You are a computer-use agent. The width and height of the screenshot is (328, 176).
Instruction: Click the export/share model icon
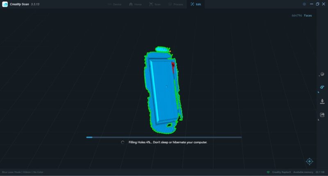point(322,115)
